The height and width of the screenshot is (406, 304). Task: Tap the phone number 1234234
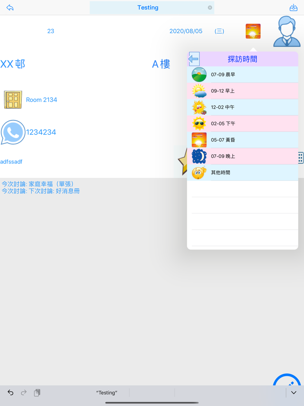(x=41, y=132)
